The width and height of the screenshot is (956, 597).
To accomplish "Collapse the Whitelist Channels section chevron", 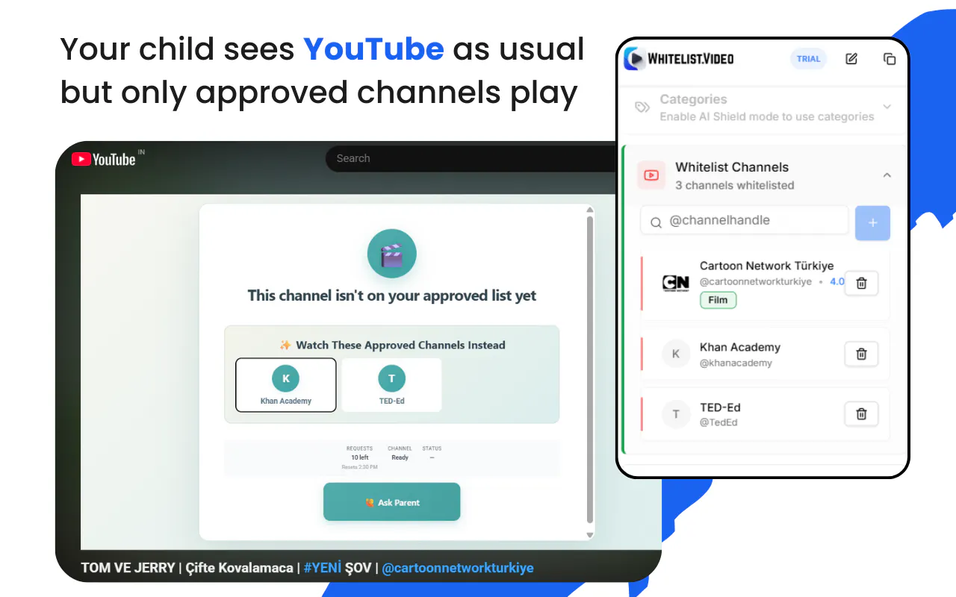I will pos(887,175).
